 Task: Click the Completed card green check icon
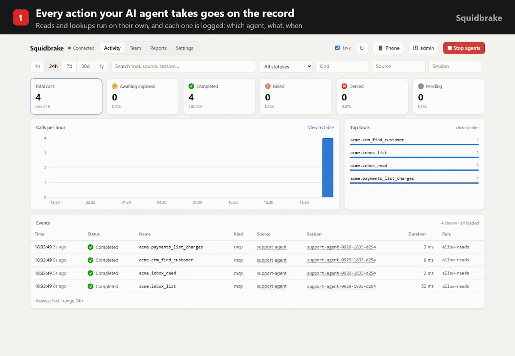tap(191, 86)
